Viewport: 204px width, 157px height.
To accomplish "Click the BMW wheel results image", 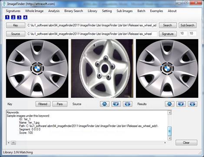I will pos(167,68).
